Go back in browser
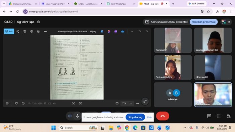 4,11
